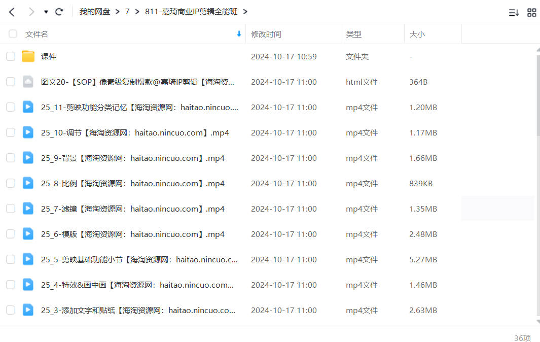
Task: Select checkbox for 25_4-特效&画中画 video
Action: pyautogui.click(x=11, y=285)
